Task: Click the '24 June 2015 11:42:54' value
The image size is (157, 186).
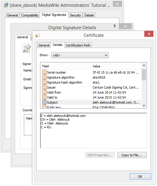Action: (x=109, y=97)
